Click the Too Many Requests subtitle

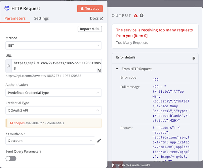click(132, 43)
